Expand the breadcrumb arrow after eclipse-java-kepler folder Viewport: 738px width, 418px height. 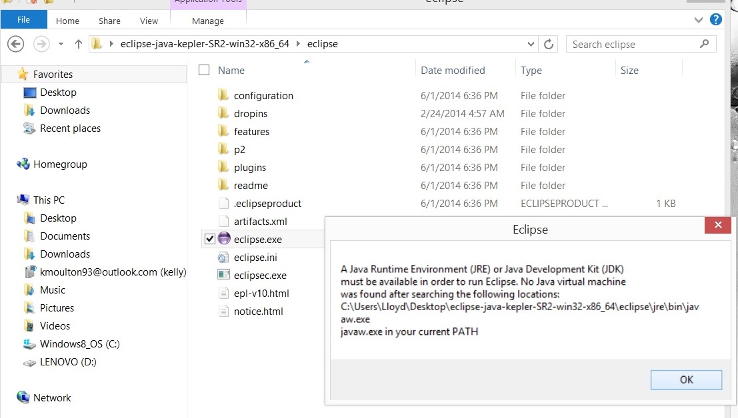(x=298, y=44)
